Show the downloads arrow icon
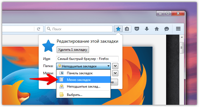 point(147,29)
